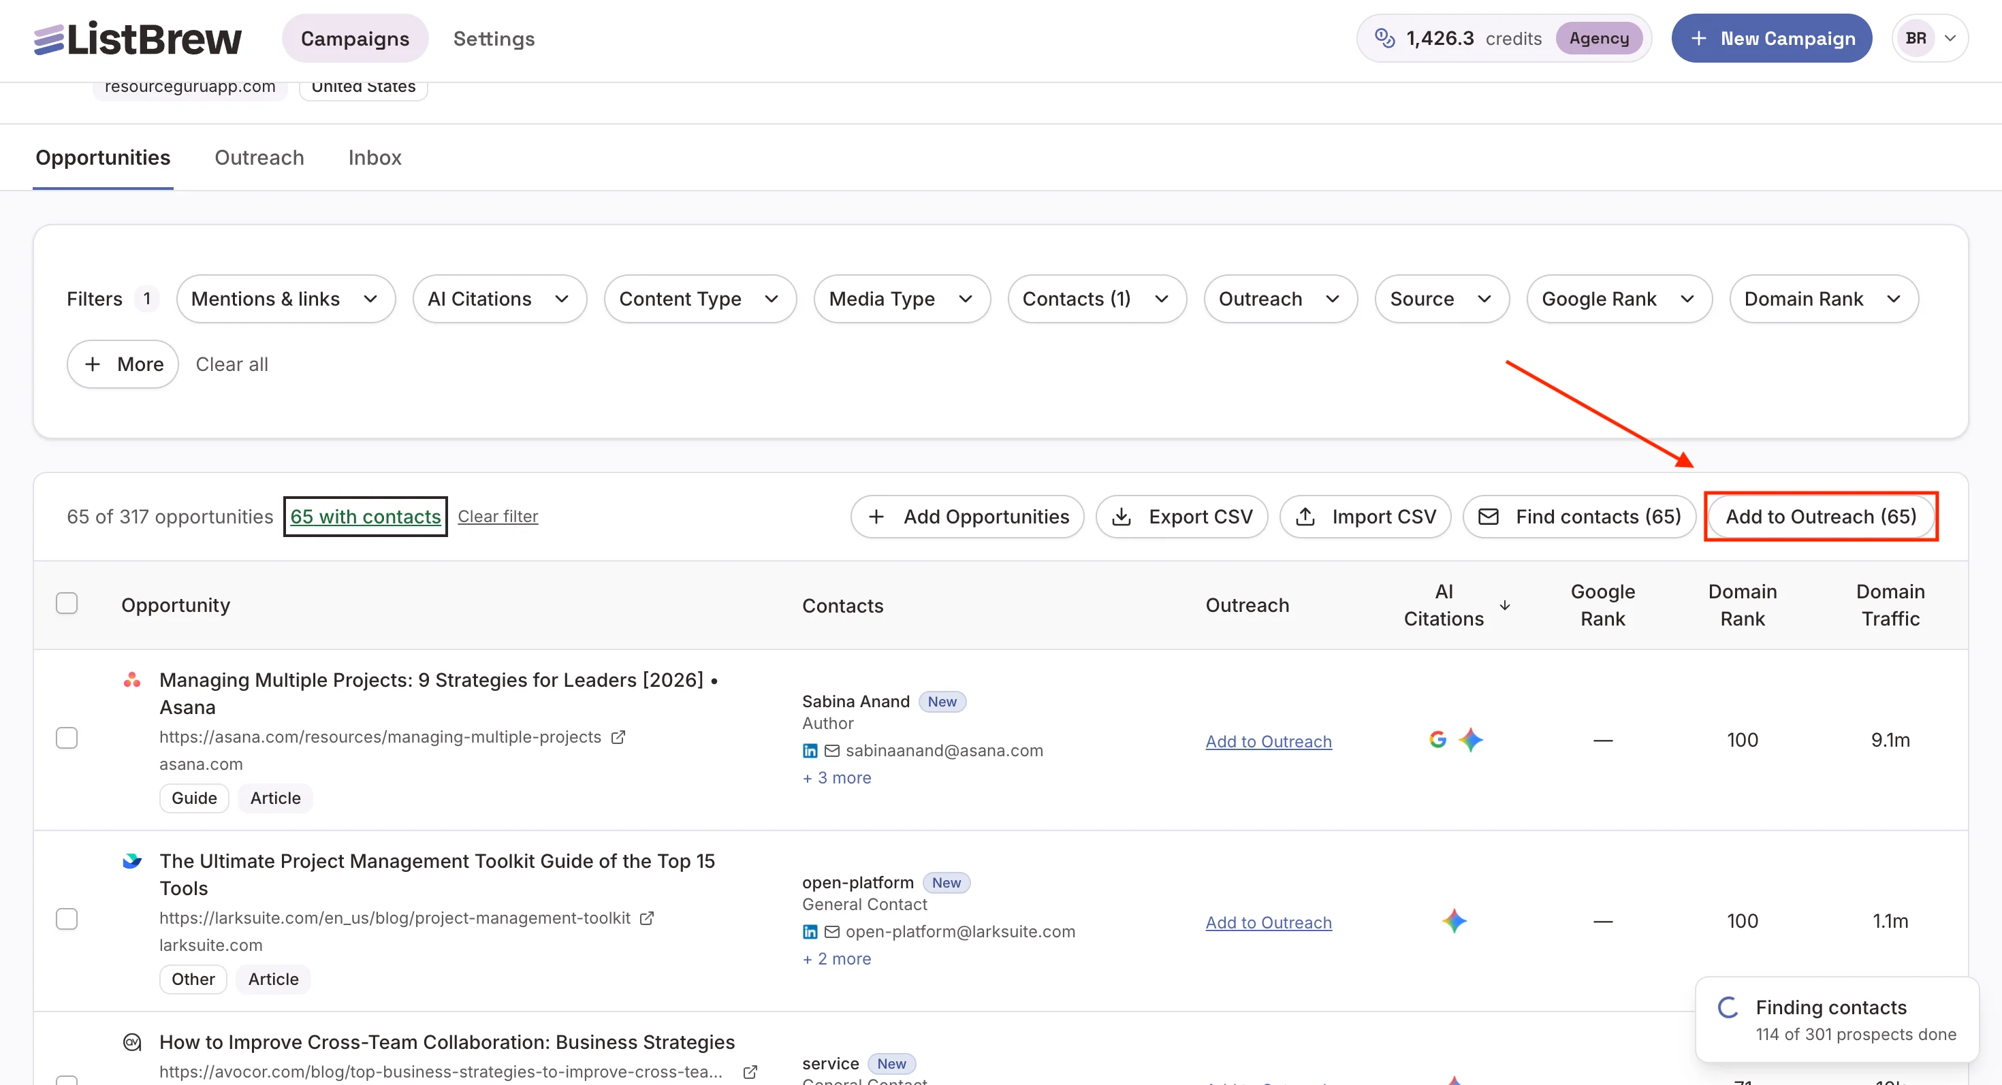Viewport: 2002px width, 1085px height.
Task: Click Find contacts (65) button
Action: tap(1579, 517)
